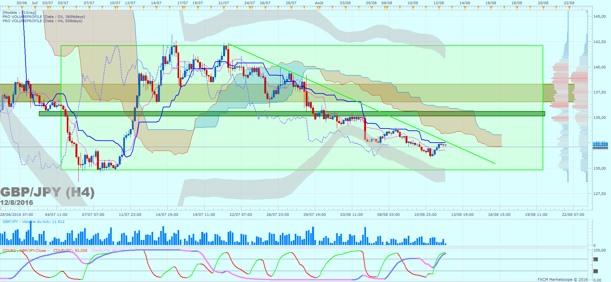
Task: Click the 04/07 11:00 time label
Action: (56, 215)
